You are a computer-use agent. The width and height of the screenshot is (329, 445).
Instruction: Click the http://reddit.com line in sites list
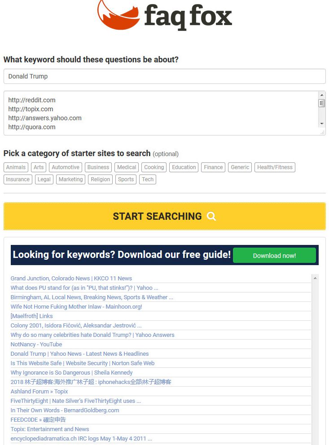32,100
